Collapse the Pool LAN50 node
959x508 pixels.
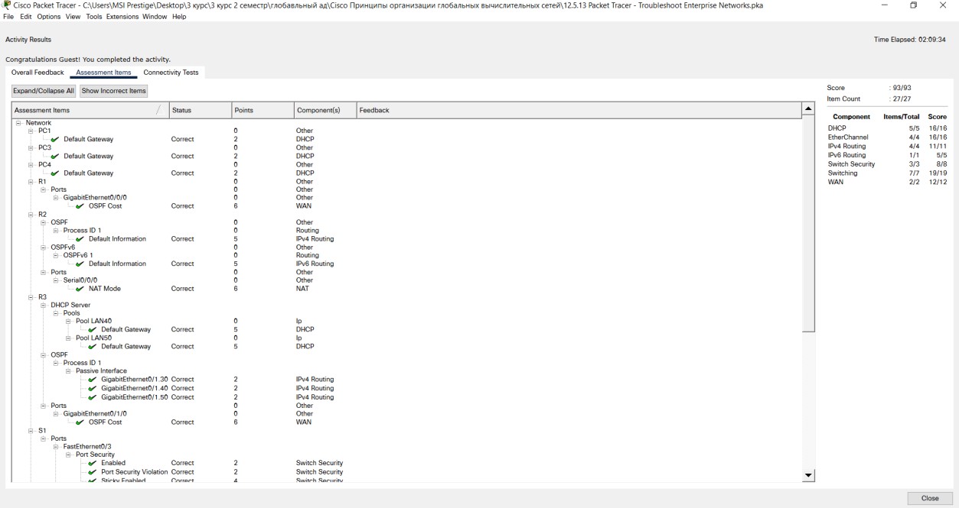click(x=68, y=338)
